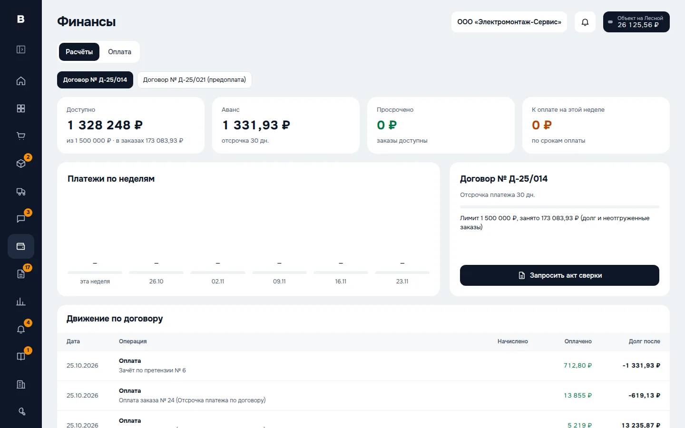Viewport: 685px width, 428px height.
Task: Click the contract limit progress bar
Action: [559, 207]
